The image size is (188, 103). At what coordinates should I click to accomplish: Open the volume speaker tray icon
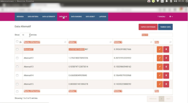175,1
